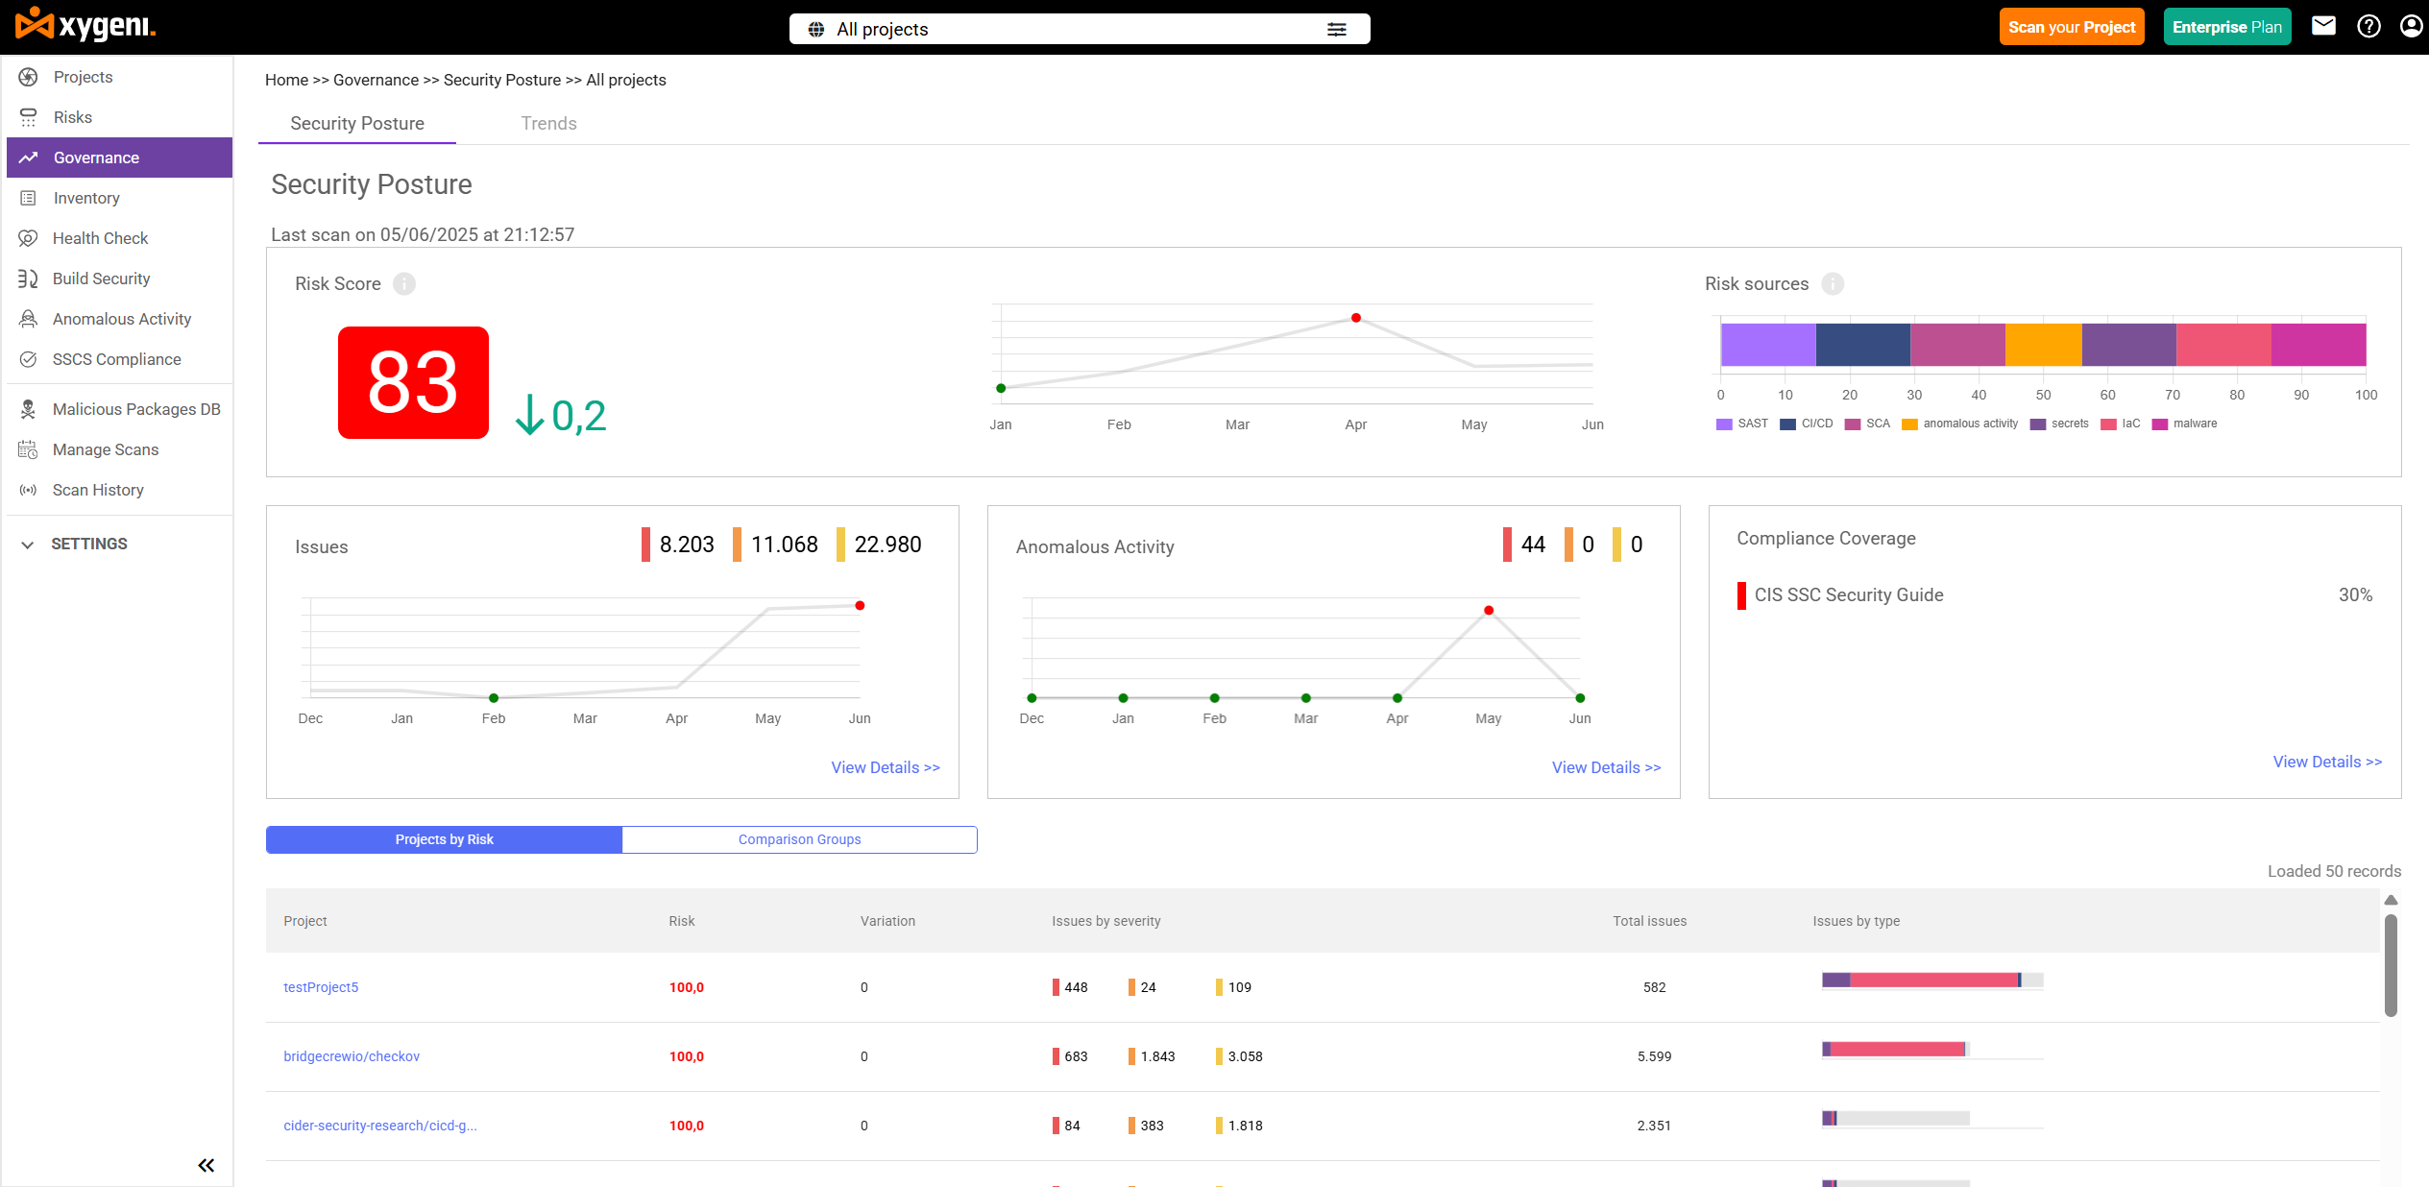Select the Inventory list icon
The width and height of the screenshot is (2429, 1187).
(x=28, y=198)
